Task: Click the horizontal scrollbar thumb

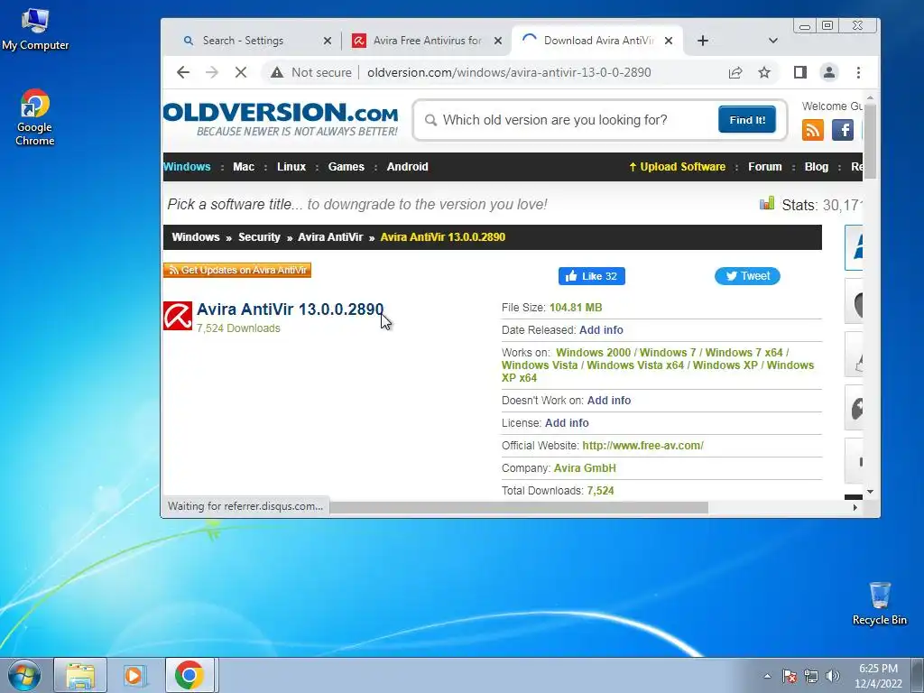Action: point(519,507)
